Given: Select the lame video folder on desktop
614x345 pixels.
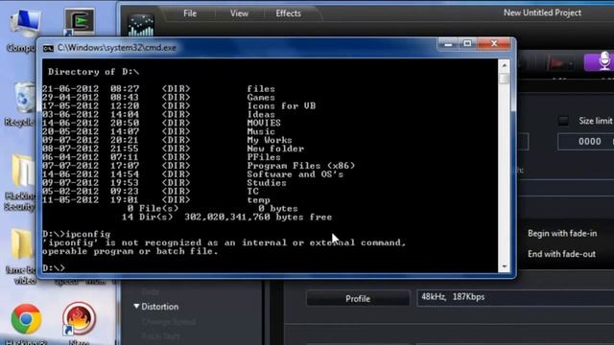Looking at the screenshot, I should (x=20, y=256).
